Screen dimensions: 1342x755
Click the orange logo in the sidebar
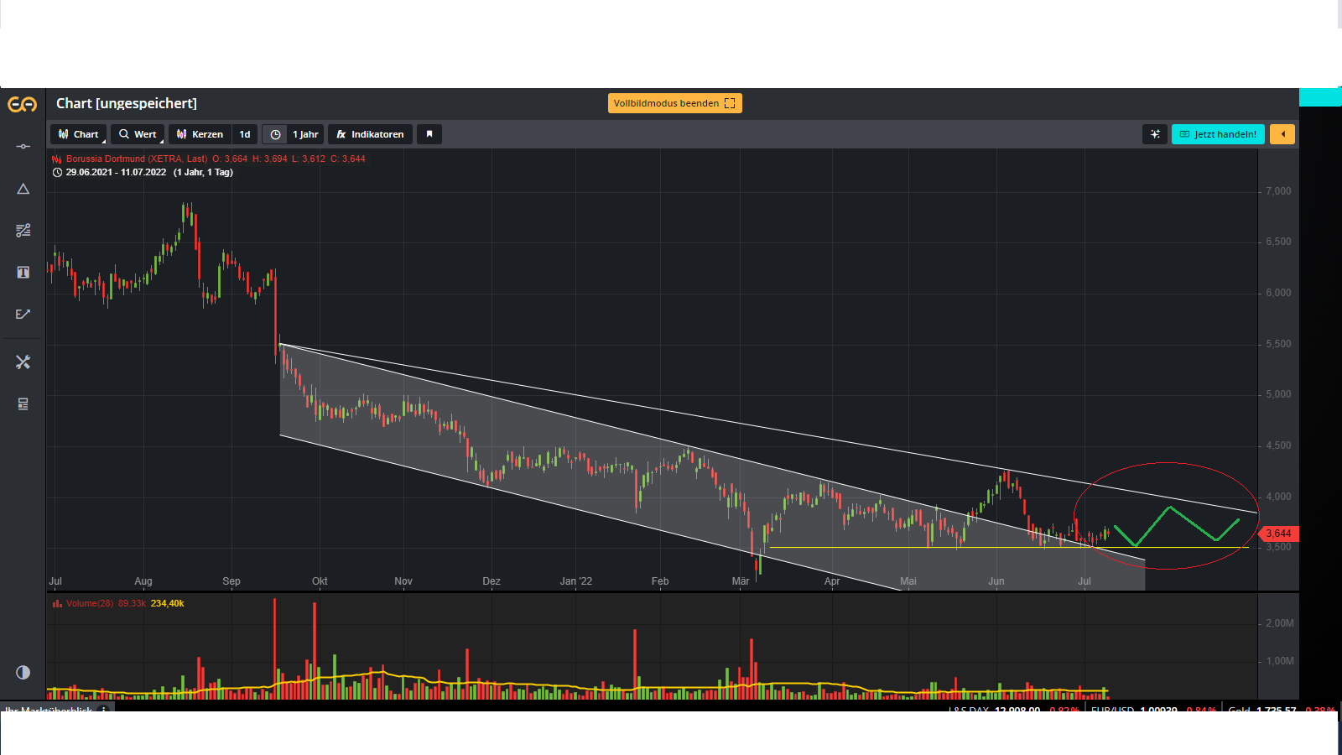click(23, 104)
